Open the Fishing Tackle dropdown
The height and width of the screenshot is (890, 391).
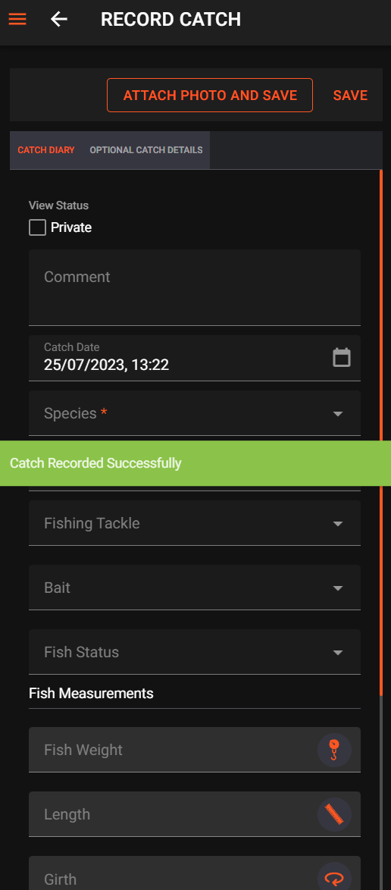click(195, 523)
